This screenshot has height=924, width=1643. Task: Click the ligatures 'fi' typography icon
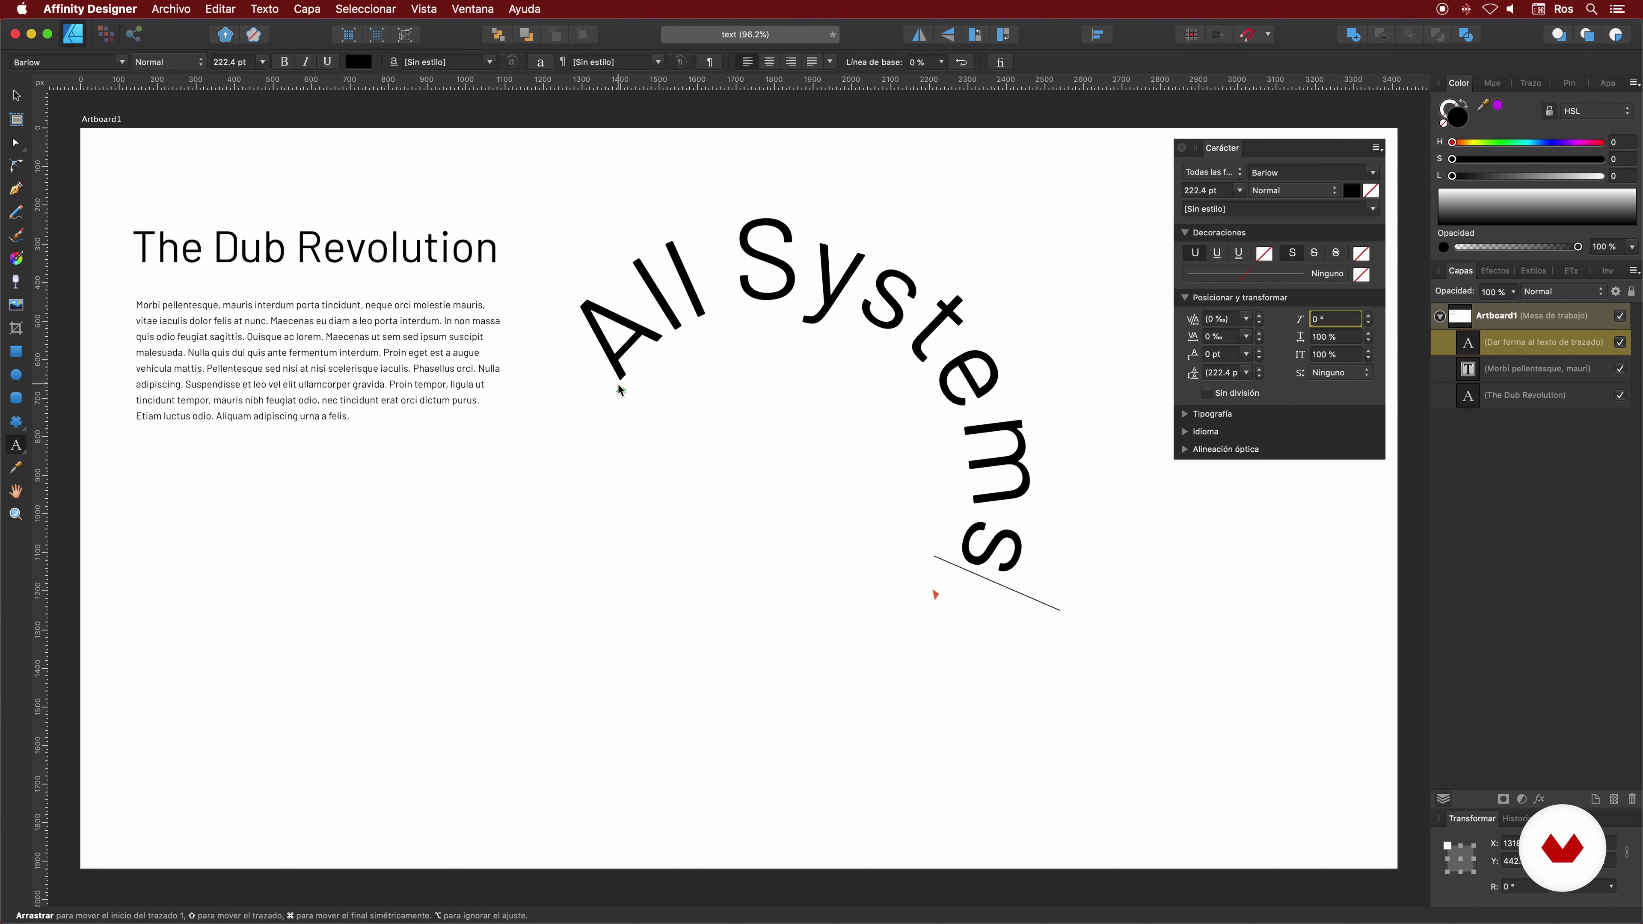click(x=1000, y=62)
